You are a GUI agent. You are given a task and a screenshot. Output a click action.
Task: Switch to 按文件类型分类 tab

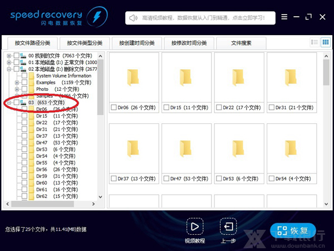(x=85, y=43)
